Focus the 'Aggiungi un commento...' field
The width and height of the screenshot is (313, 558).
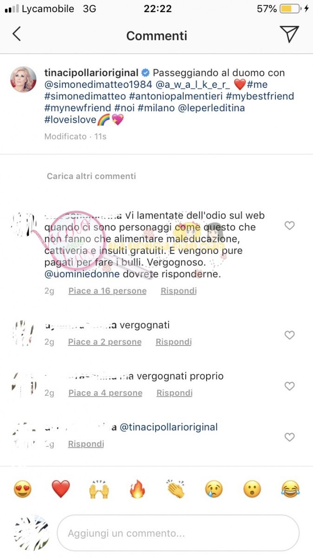pyautogui.click(x=178, y=533)
